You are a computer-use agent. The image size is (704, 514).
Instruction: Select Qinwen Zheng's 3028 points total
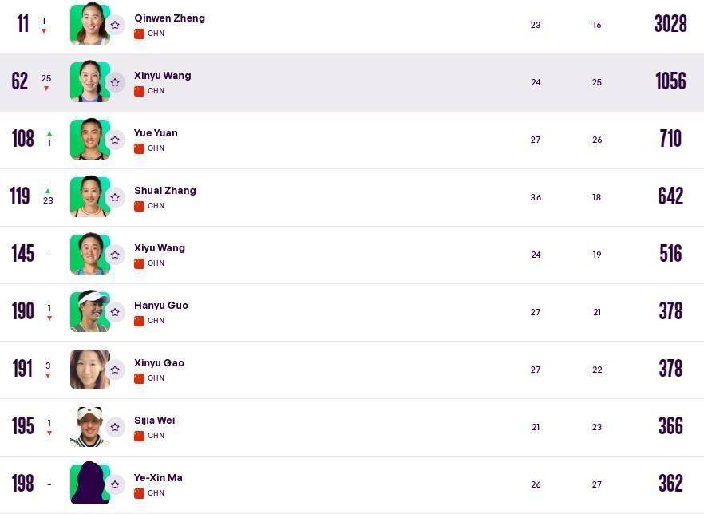(670, 24)
